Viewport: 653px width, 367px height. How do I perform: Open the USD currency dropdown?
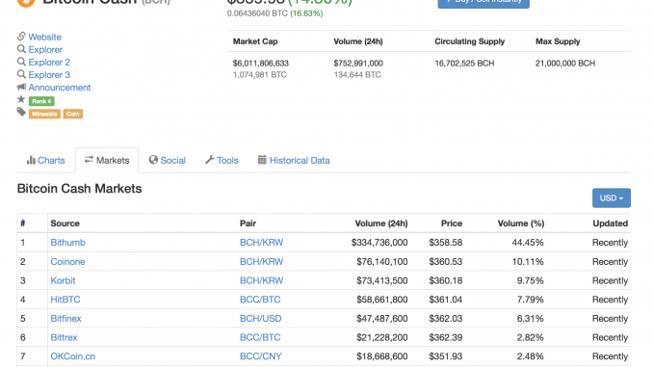[x=612, y=197]
